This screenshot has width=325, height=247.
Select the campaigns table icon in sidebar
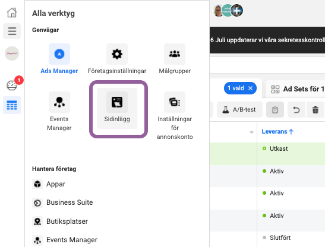[12, 105]
